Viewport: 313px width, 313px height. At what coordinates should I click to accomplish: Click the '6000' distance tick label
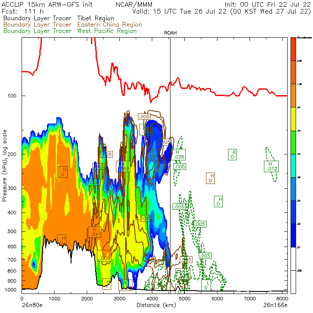(x=217, y=299)
